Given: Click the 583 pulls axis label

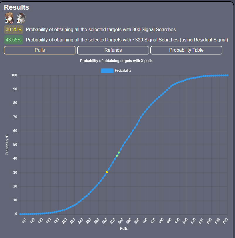Looking at the screenshot, I should point(217,221).
